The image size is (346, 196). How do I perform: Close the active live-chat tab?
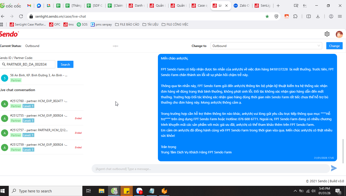tap(226, 6)
